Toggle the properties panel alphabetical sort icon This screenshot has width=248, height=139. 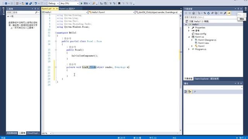point(190,92)
